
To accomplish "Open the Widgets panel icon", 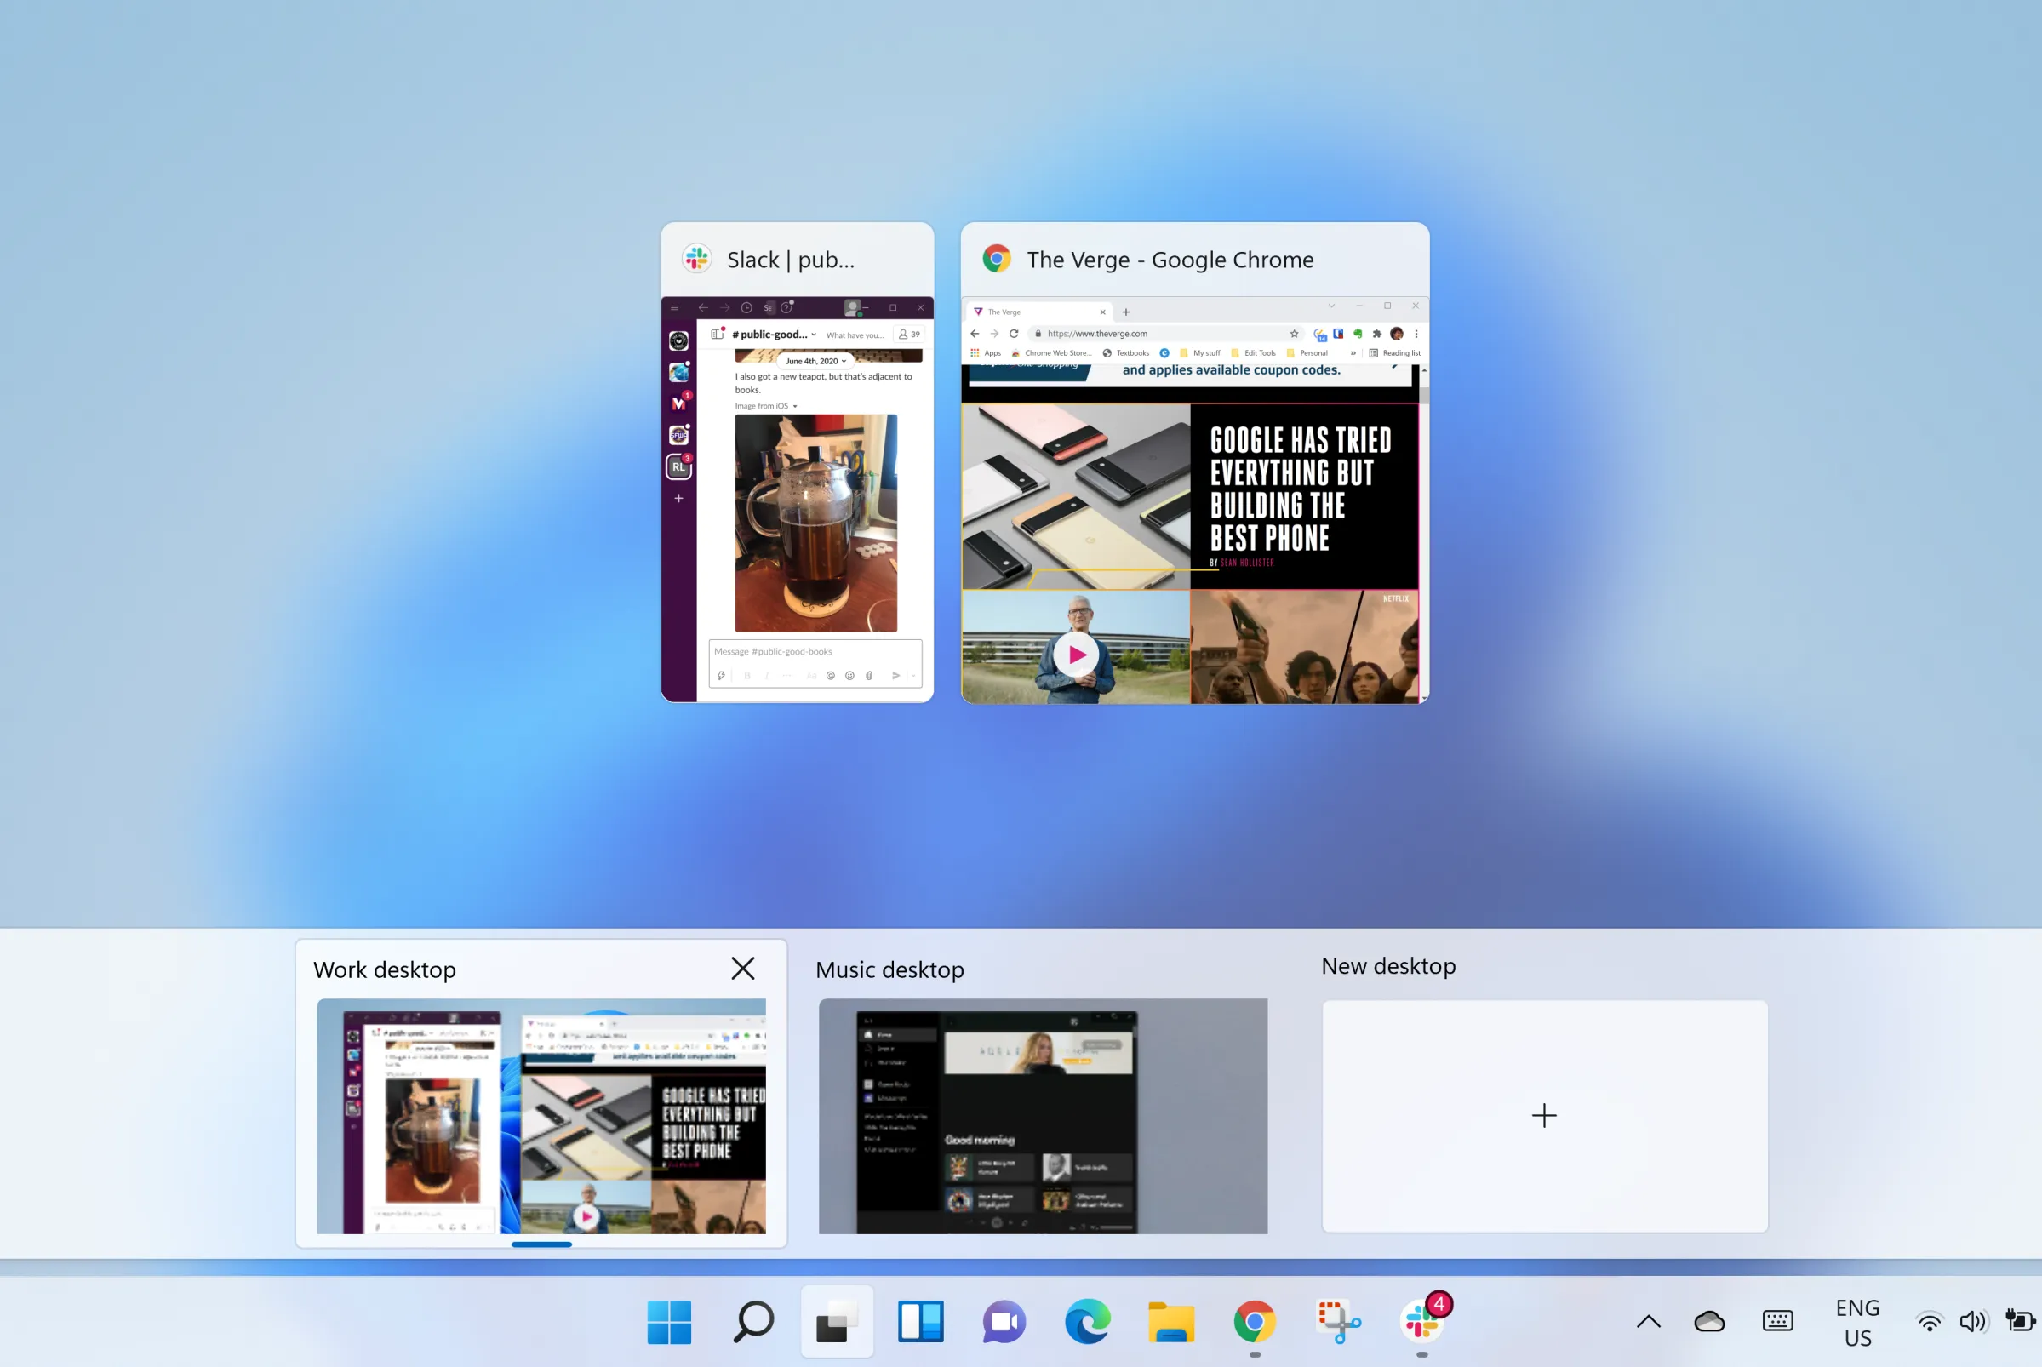I will coord(921,1322).
